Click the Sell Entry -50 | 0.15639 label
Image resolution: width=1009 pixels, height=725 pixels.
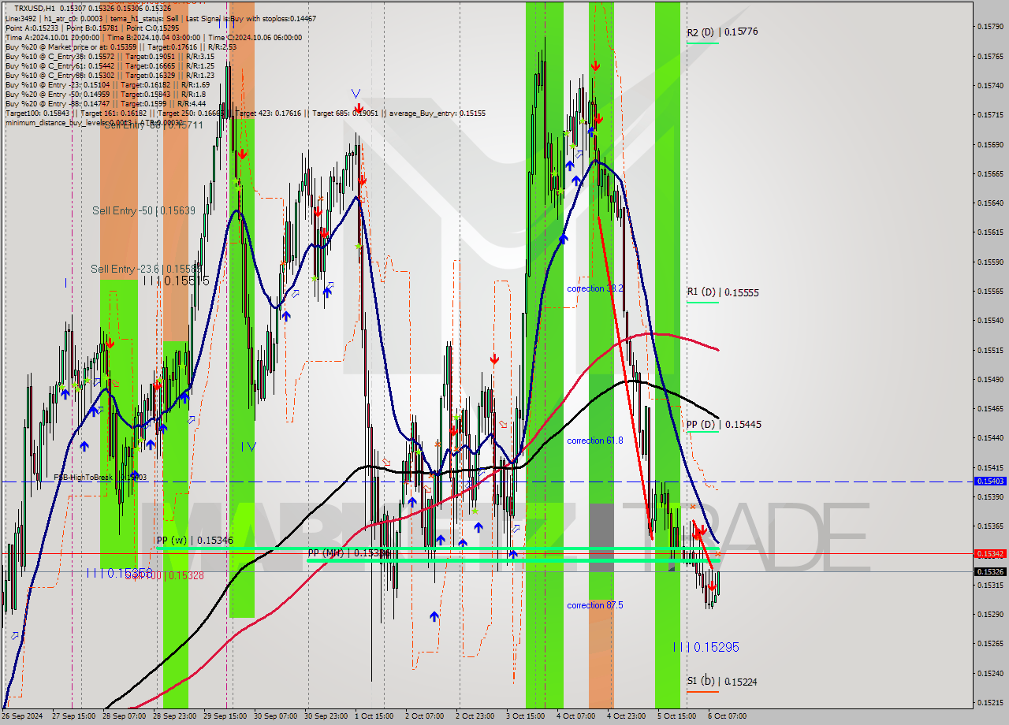(x=143, y=210)
